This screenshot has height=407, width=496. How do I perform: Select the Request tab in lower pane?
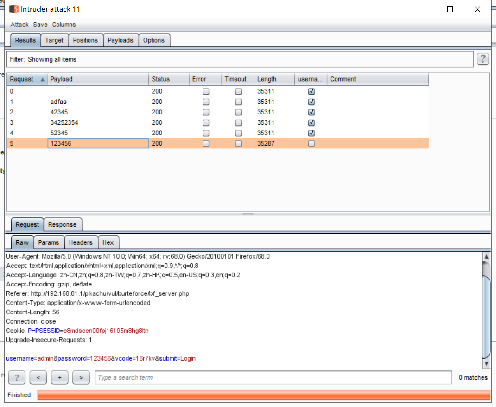point(27,224)
